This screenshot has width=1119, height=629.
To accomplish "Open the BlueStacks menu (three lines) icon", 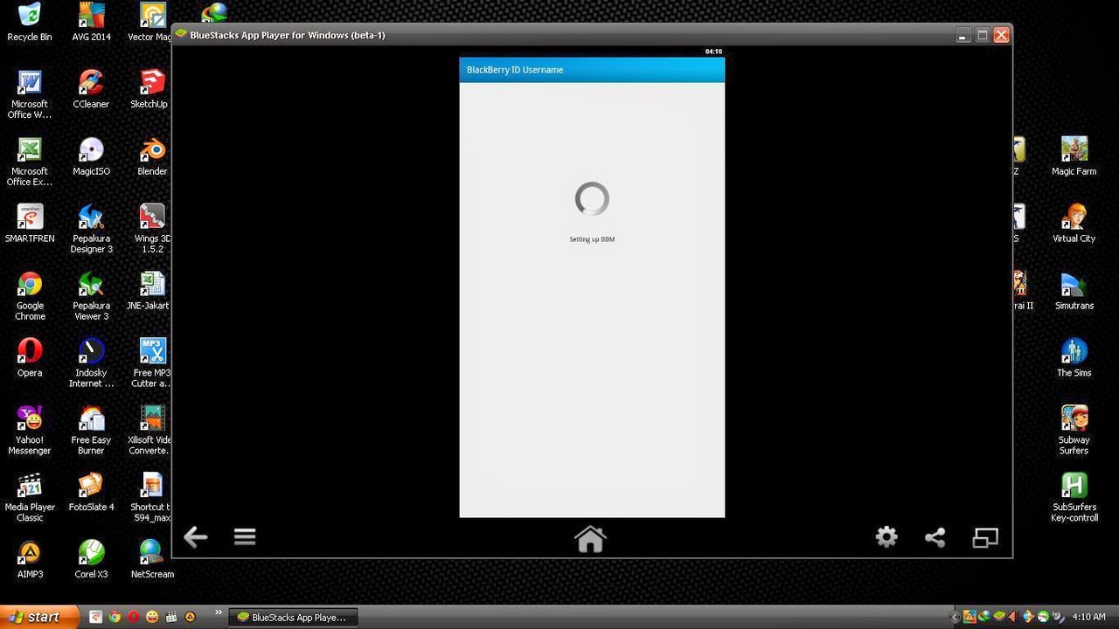I will tap(245, 536).
